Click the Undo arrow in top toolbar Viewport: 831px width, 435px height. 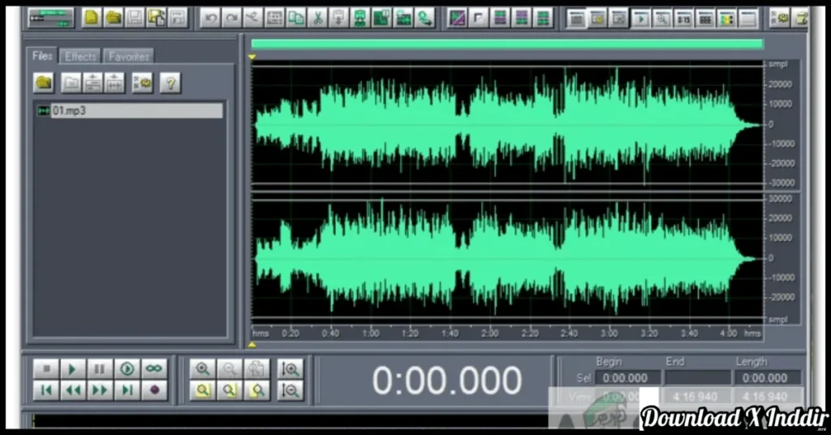point(211,17)
